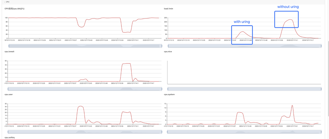
Task: Click the cpu.softirq chart title
Action: (x=9, y=137)
